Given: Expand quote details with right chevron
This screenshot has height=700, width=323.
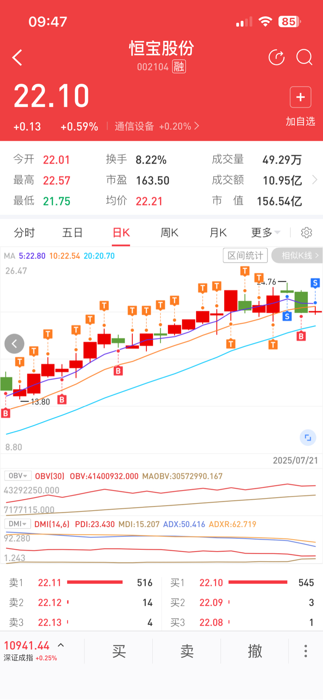Looking at the screenshot, I should coord(315,180).
